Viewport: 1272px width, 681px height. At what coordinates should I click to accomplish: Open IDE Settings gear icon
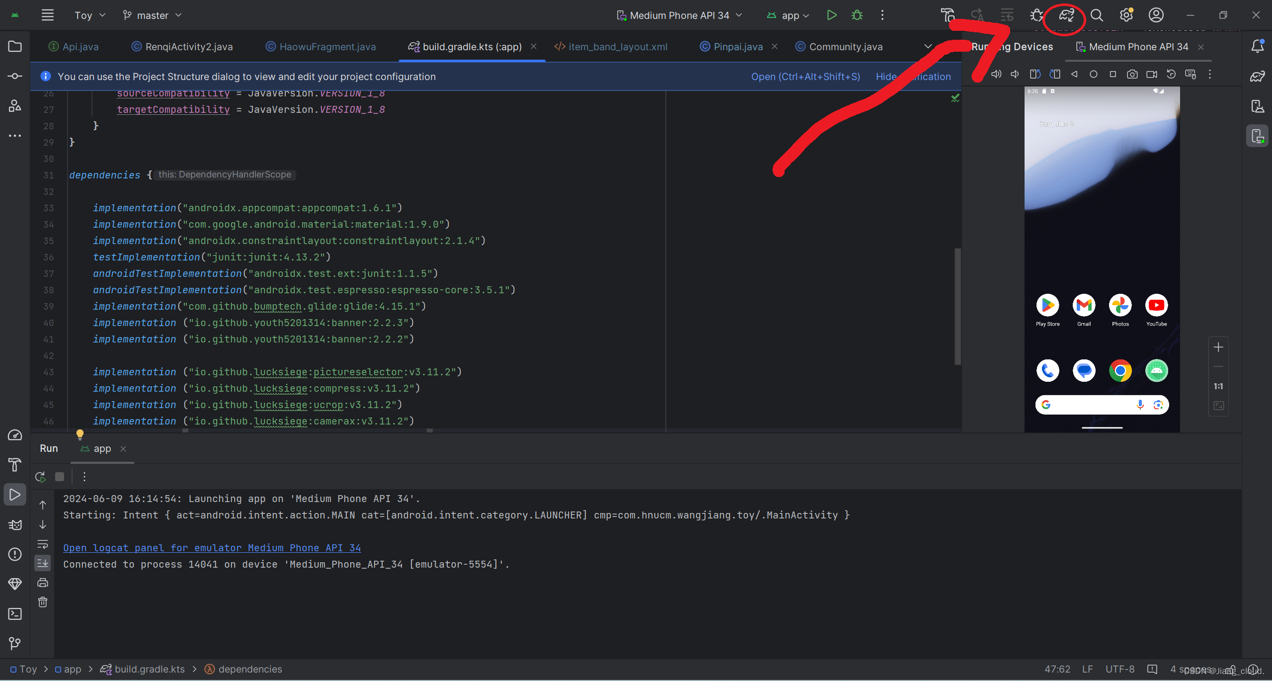pyautogui.click(x=1126, y=15)
